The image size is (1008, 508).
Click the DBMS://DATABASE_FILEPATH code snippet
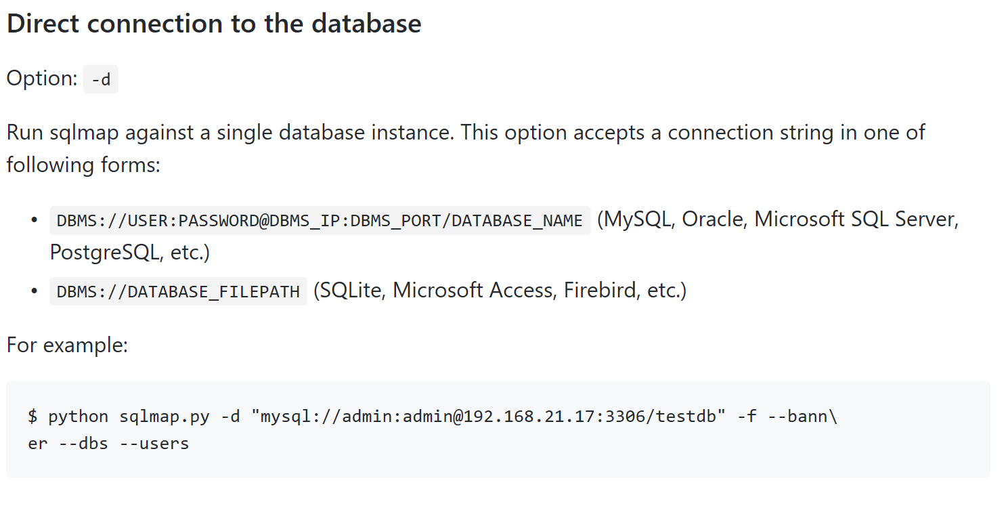click(x=178, y=292)
